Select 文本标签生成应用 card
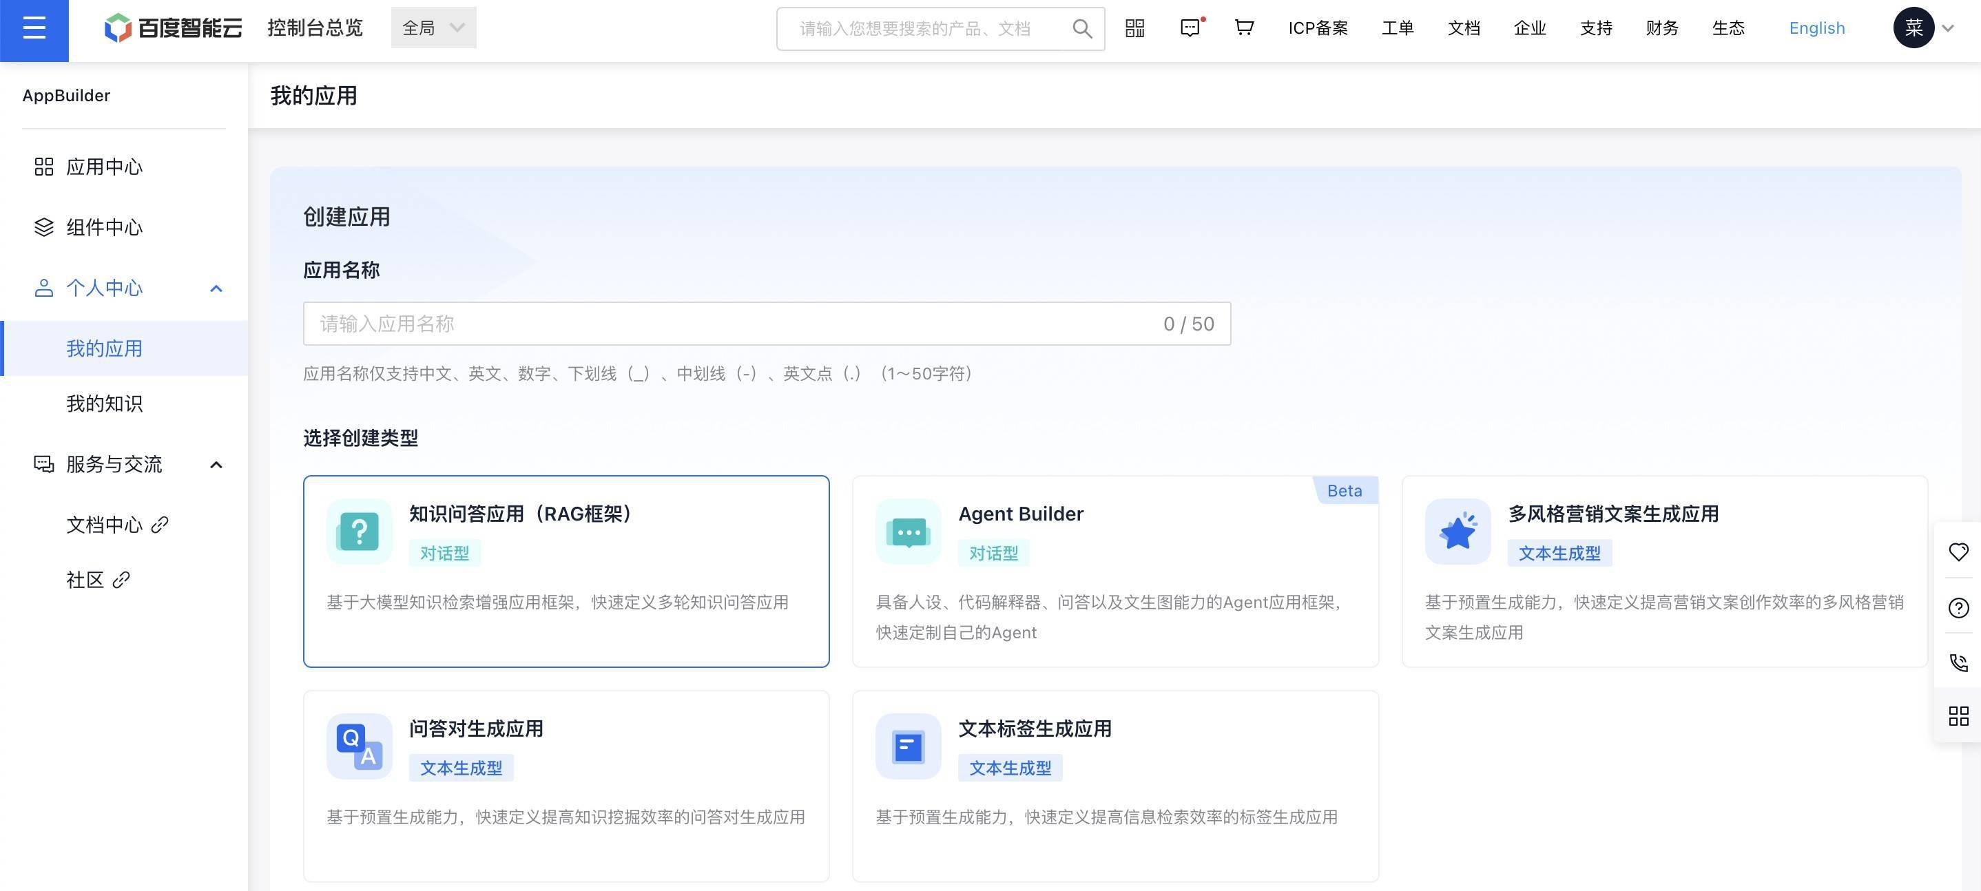This screenshot has width=1981, height=891. point(1115,786)
